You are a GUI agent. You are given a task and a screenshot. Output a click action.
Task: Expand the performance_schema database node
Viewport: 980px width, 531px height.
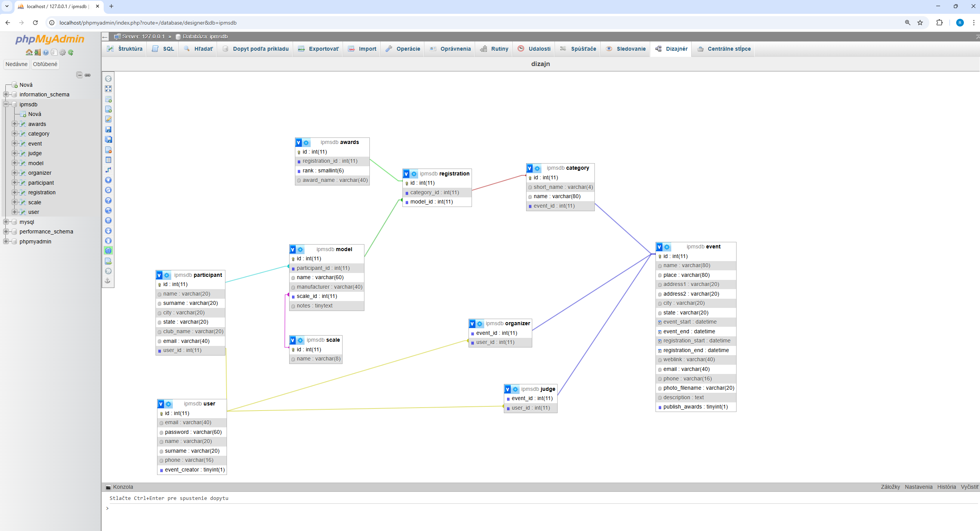(x=6, y=231)
